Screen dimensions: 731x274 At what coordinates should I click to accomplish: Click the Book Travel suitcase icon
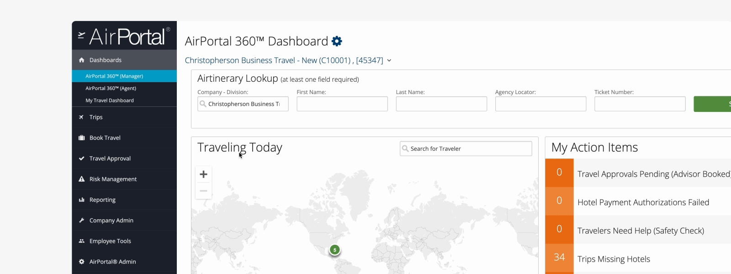click(81, 137)
